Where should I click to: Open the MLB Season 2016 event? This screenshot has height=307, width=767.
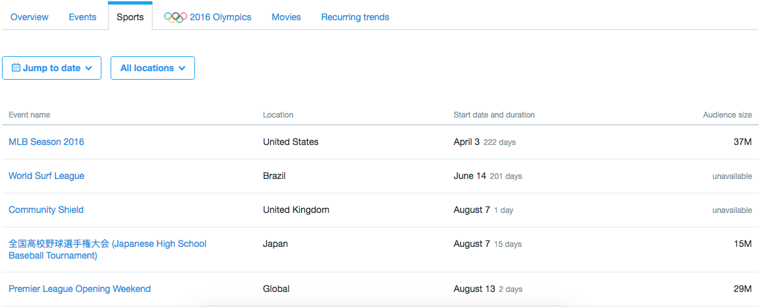click(46, 142)
